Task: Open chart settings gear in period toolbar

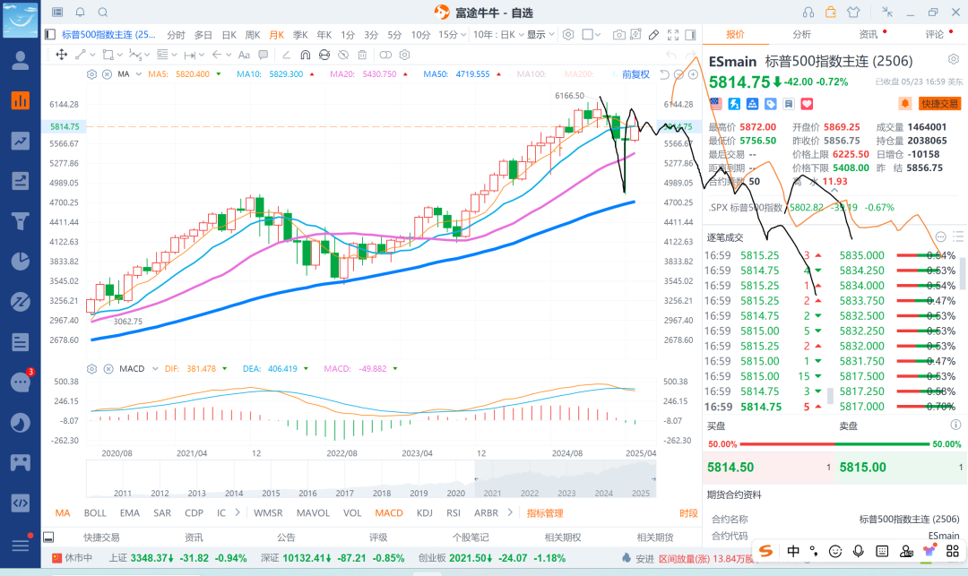Action: pos(568,35)
